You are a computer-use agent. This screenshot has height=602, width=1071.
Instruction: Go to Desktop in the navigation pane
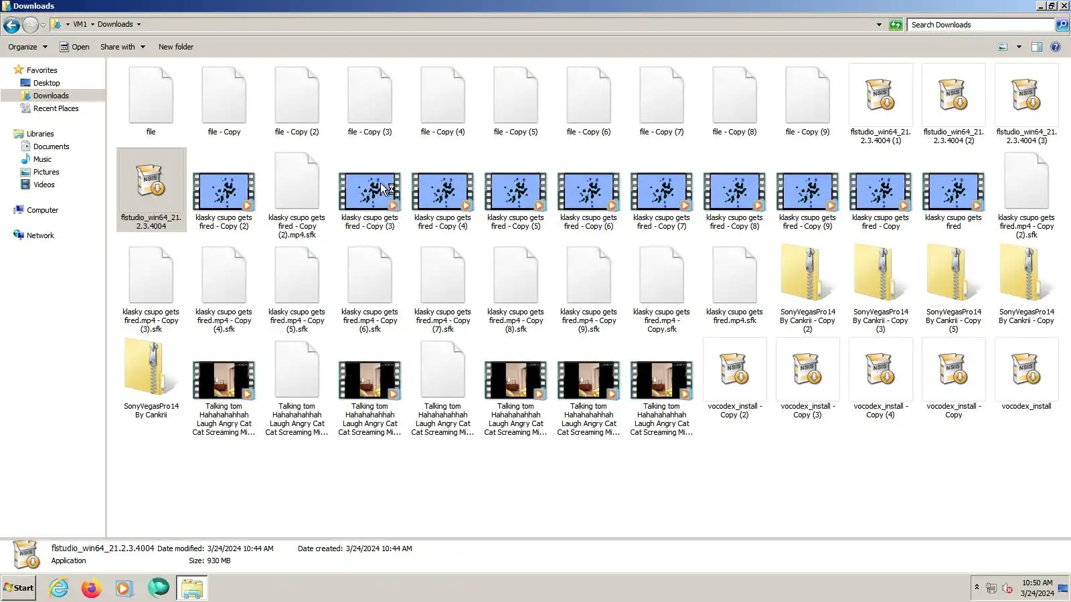click(x=46, y=83)
